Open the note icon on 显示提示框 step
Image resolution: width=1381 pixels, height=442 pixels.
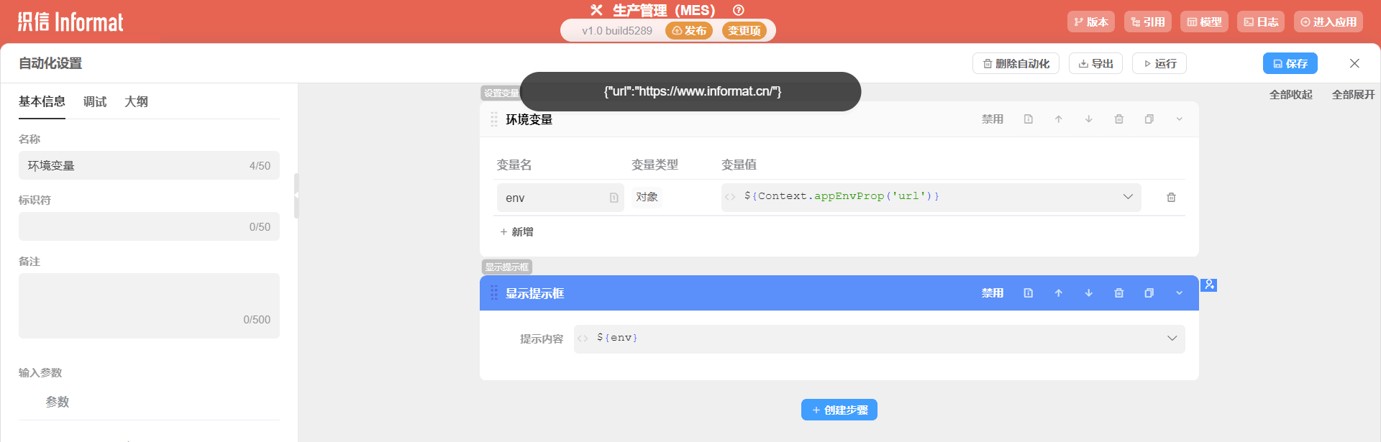[1028, 293]
